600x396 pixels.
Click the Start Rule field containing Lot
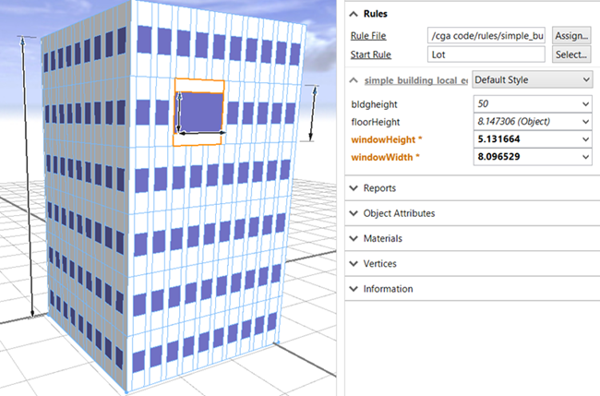tap(487, 55)
